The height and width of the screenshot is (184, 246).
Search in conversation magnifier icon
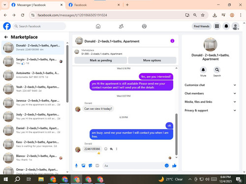click(217, 70)
